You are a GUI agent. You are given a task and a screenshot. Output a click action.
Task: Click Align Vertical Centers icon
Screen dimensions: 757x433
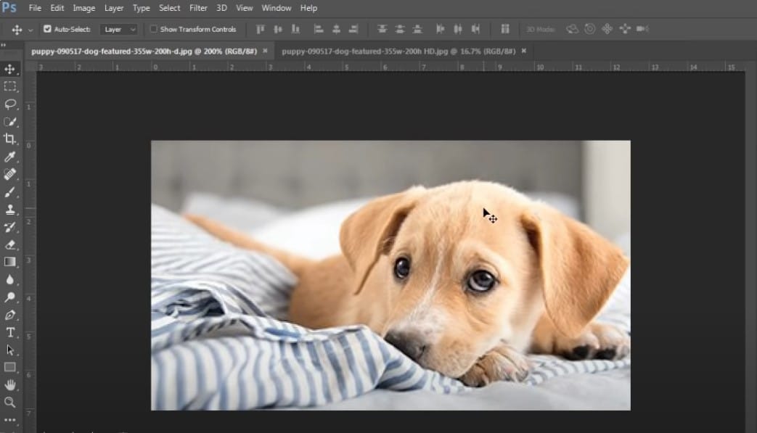(x=277, y=30)
